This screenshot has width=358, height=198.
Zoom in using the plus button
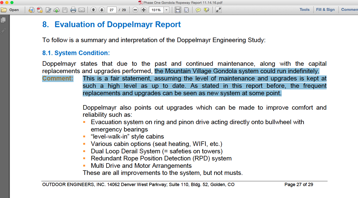pos(144,10)
